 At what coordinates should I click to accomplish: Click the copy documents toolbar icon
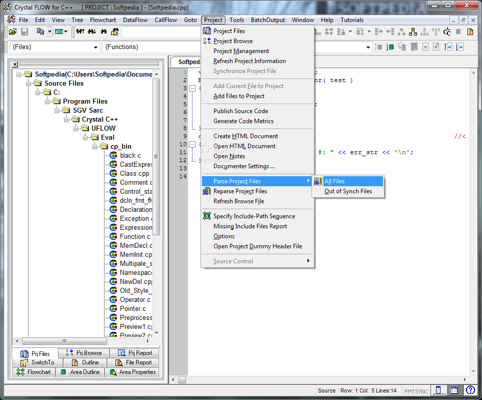(40, 32)
